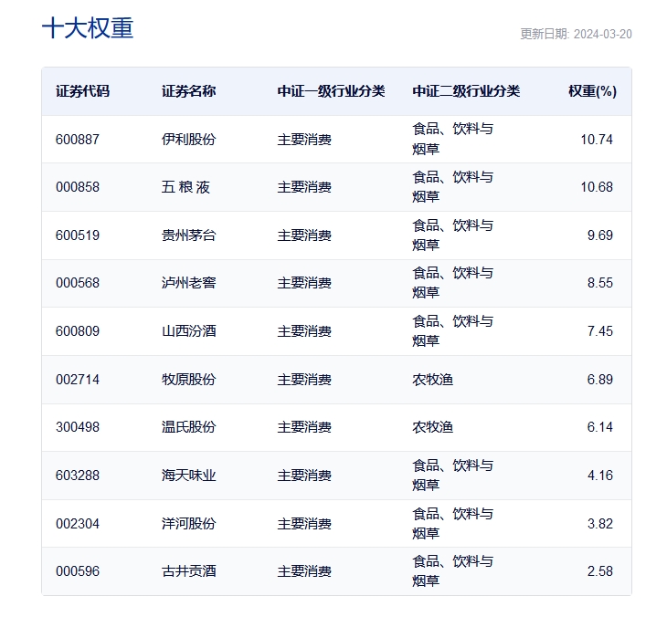The height and width of the screenshot is (617, 667).
Task: Click weight value 7.45
Action: point(599,331)
